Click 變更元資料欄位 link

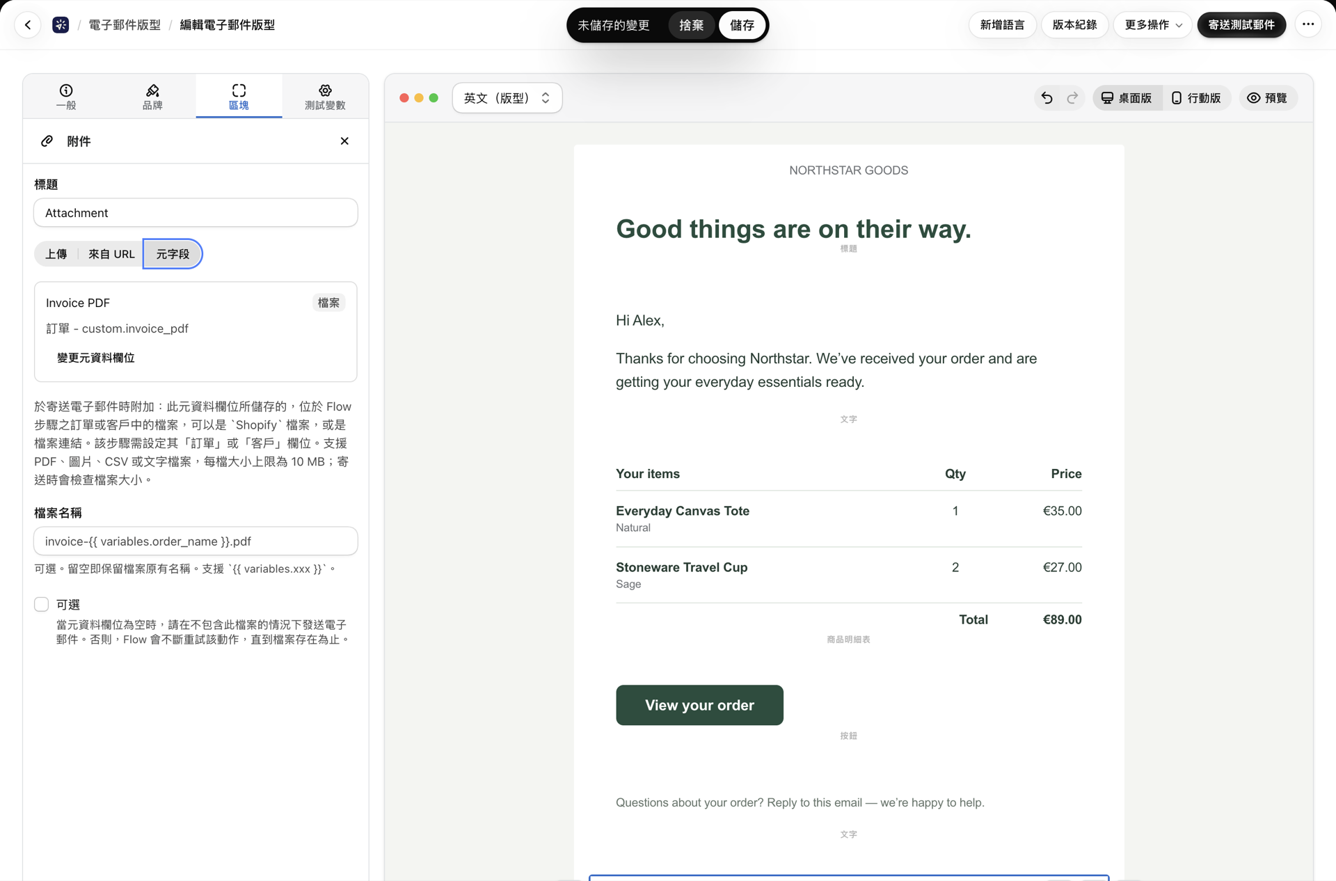coord(96,358)
